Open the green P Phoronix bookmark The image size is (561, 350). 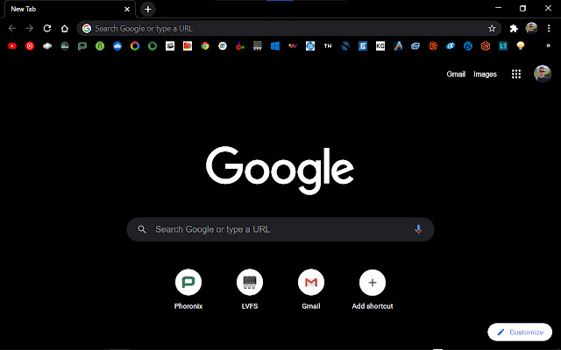82,46
